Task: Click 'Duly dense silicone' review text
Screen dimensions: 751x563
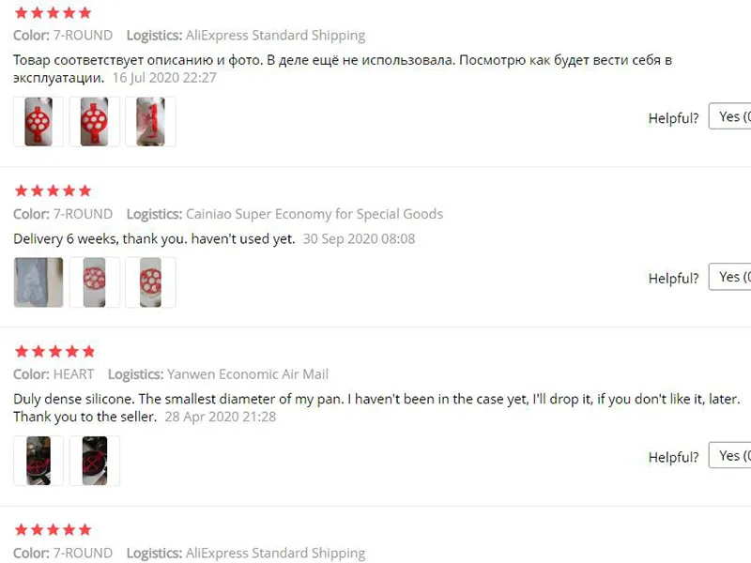Action: [376, 407]
